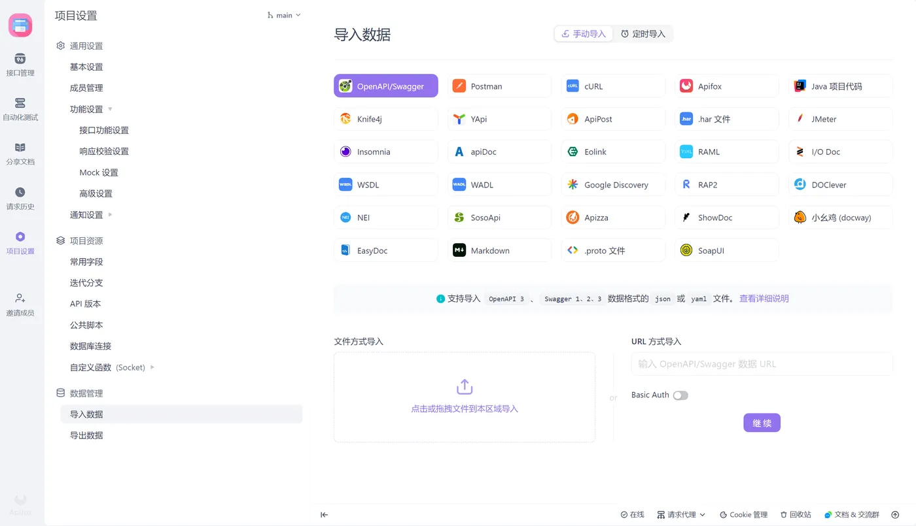Viewport: 916px width, 526px height.
Task: Expand the 通知设置 submenu
Action: (x=110, y=214)
